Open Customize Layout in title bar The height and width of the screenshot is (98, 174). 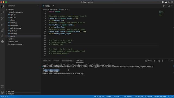172,2
